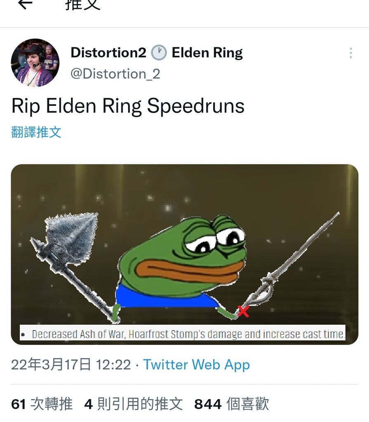Click the translate tweet link

(36, 132)
